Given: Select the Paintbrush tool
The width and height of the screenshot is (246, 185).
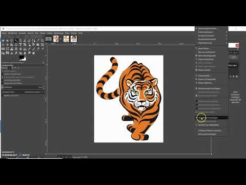Looking at the screenshot, I should click(33, 49).
